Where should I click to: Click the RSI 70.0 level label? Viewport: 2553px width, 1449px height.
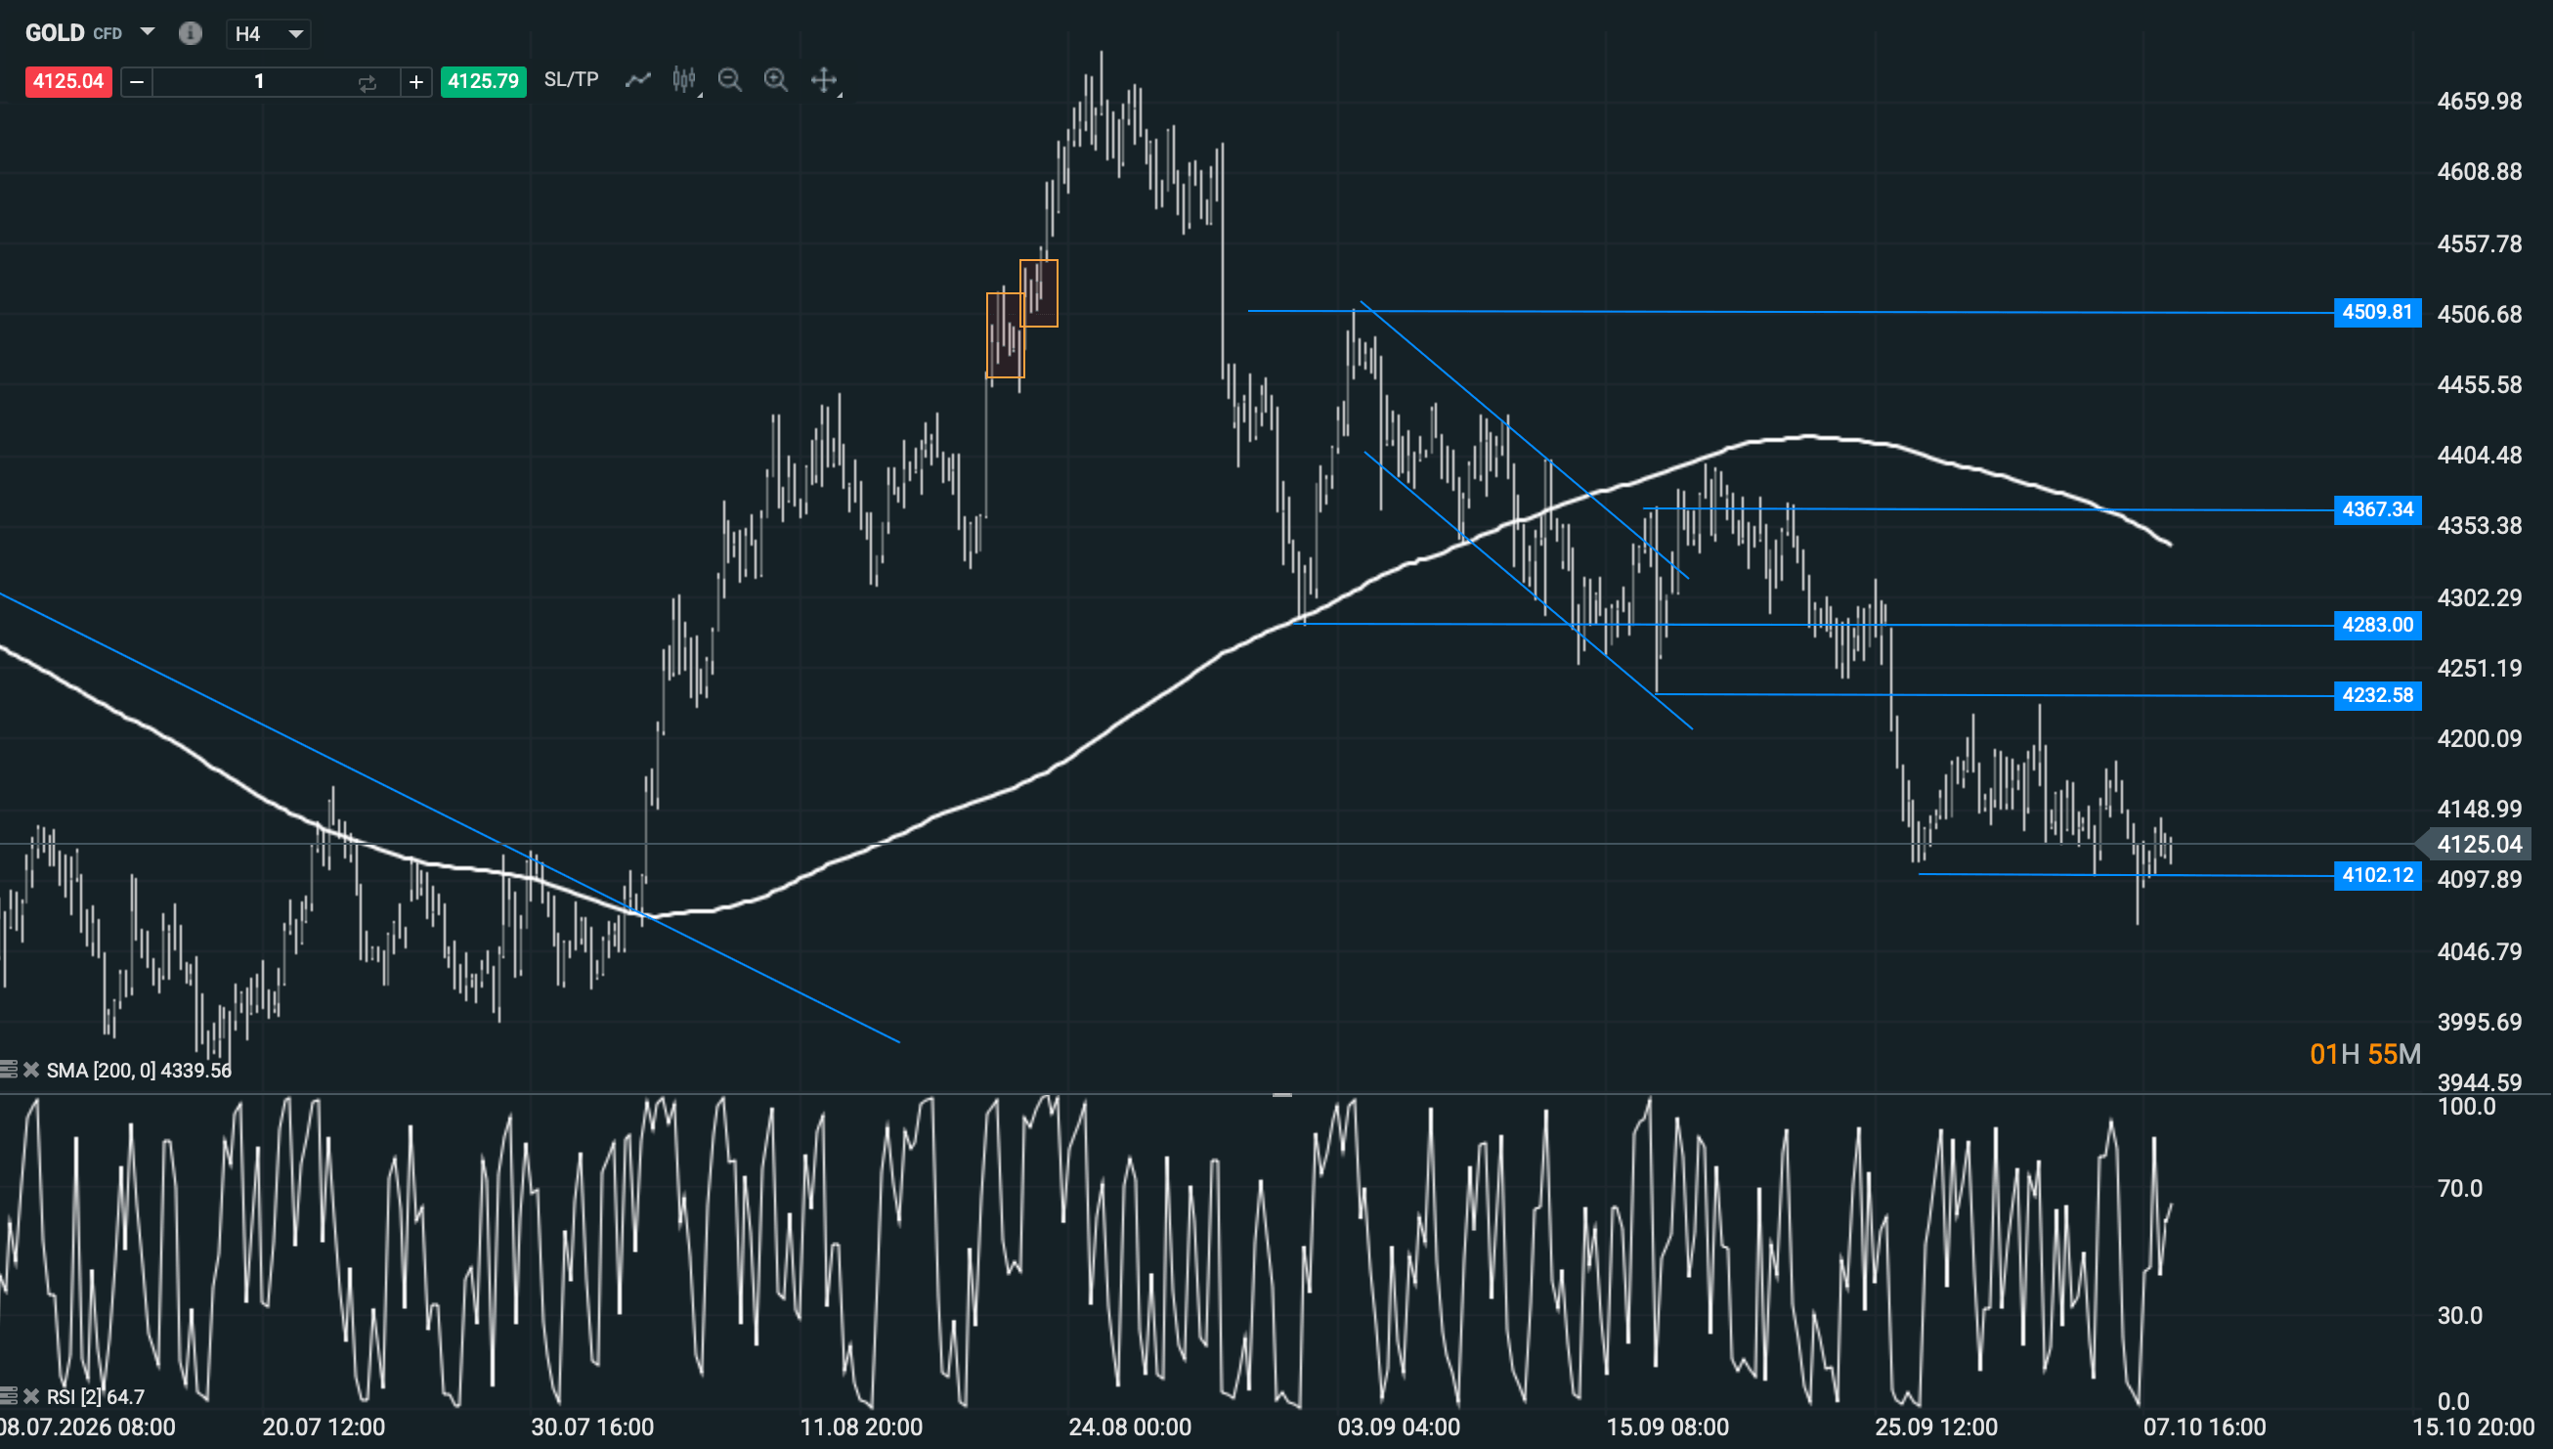2460,1188
